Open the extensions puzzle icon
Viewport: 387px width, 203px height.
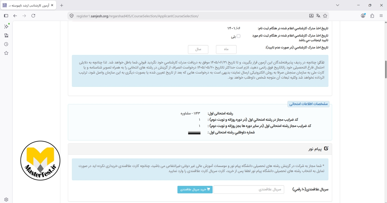[372, 16]
